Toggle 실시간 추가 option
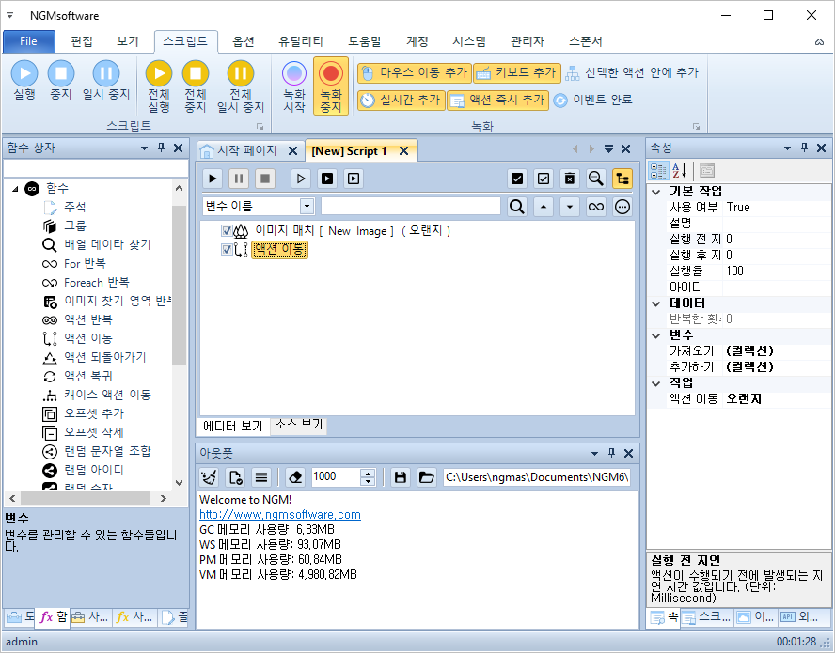Viewport: 835px width, 653px height. point(401,100)
